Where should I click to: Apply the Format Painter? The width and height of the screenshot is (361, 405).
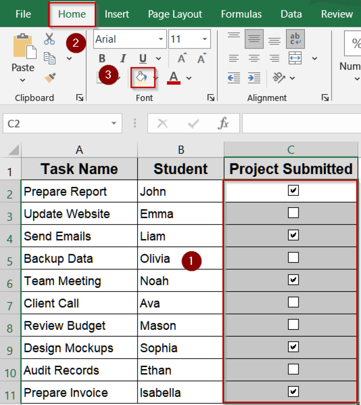pyautogui.click(x=49, y=78)
